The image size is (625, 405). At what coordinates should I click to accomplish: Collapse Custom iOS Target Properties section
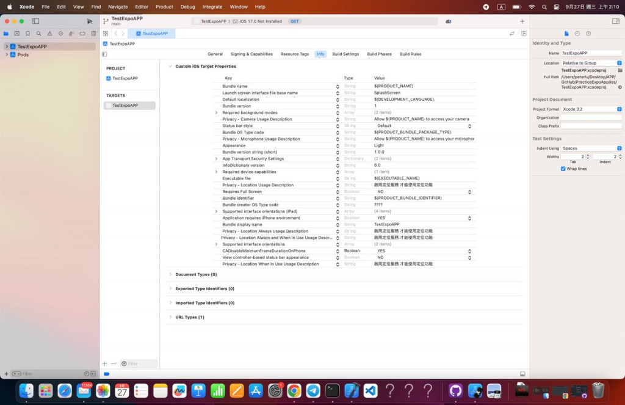[x=170, y=66]
